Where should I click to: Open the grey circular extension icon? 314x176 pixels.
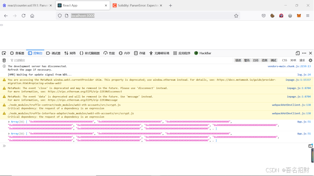[x=290, y=16]
